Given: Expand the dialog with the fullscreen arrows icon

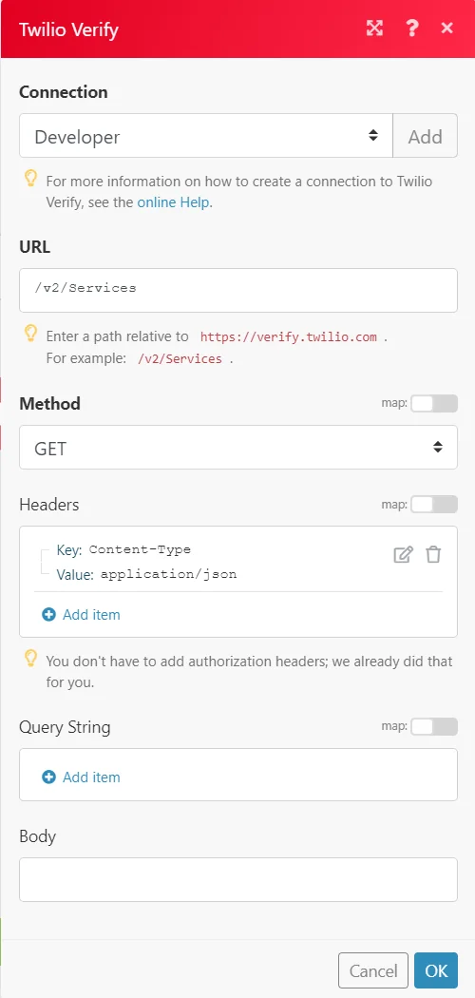Looking at the screenshot, I should coord(374,28).
